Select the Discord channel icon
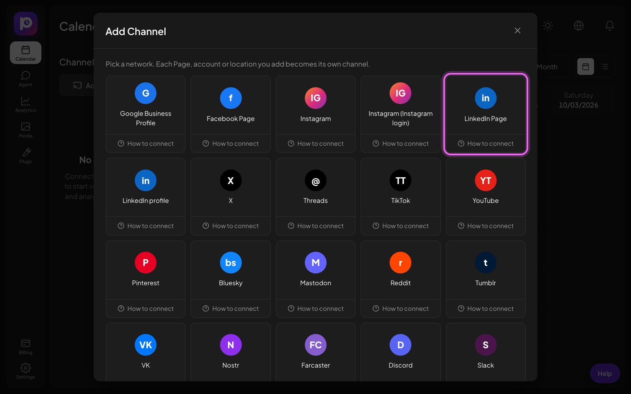The height and width of the screenshot is (394, 631). pyautogui.click(x=401, y=345)
